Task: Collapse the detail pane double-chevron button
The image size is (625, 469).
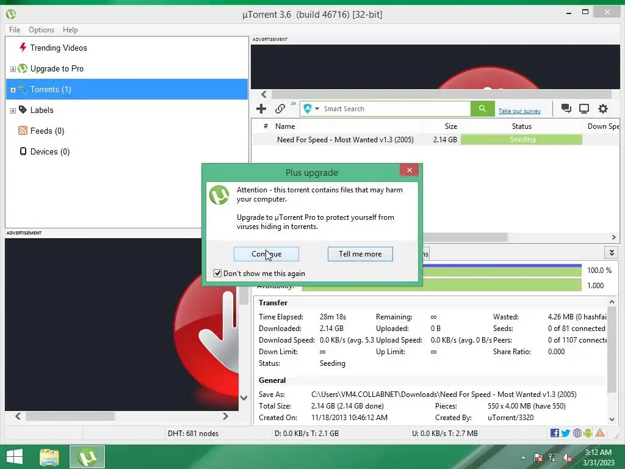Action: 612,252
